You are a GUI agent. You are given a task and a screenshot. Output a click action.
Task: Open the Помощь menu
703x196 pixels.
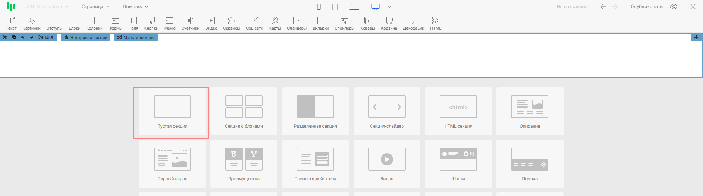(x=135, y=7)
